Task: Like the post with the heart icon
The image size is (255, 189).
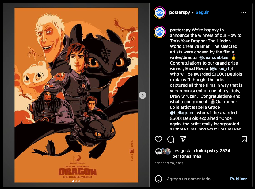Action: click(x=158, y=139)
